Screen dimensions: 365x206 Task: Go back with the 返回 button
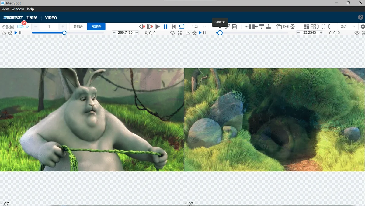8,27
